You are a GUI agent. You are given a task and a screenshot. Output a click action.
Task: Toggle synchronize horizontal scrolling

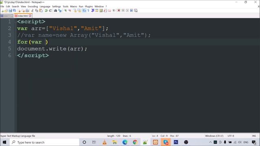point(79,11)
